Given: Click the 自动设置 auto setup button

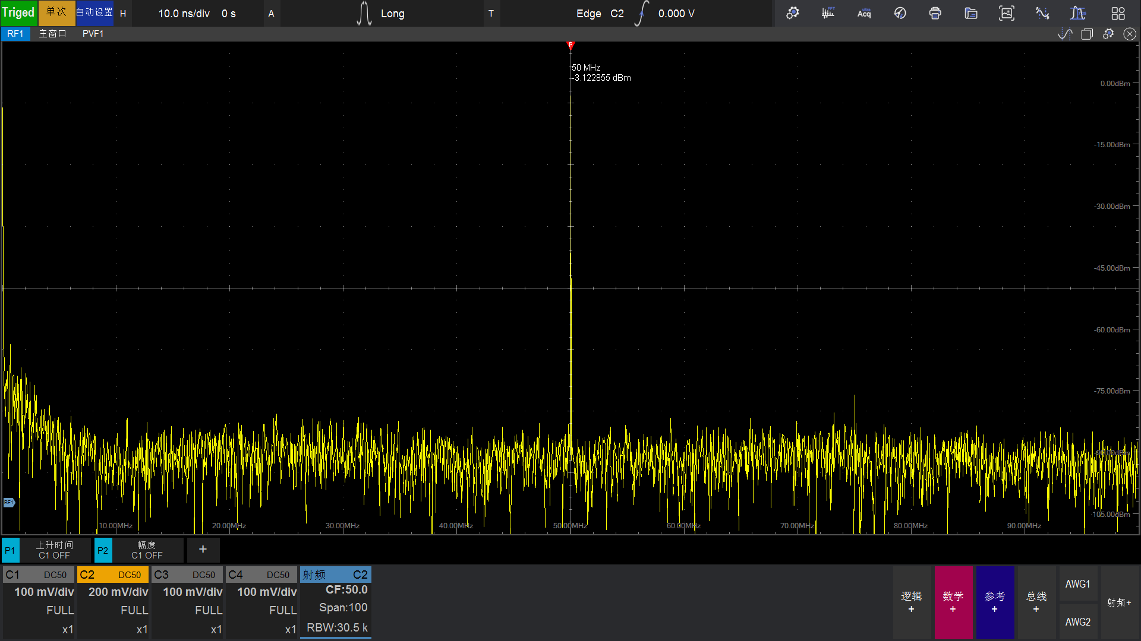Looking at the screenshot, I should coord(94,13).
